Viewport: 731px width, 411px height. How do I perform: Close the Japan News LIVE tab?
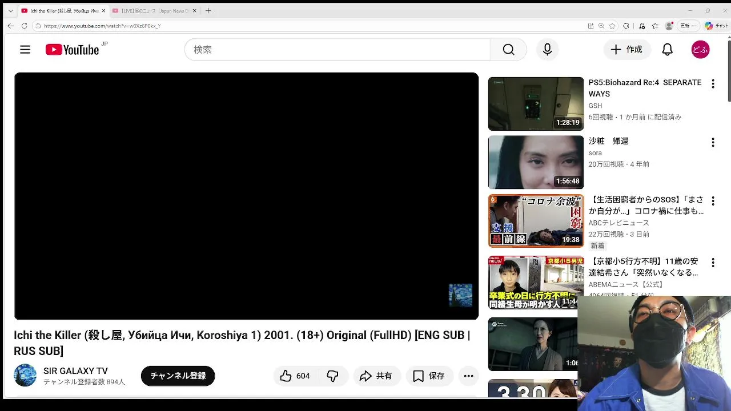(x=195, y=11)
